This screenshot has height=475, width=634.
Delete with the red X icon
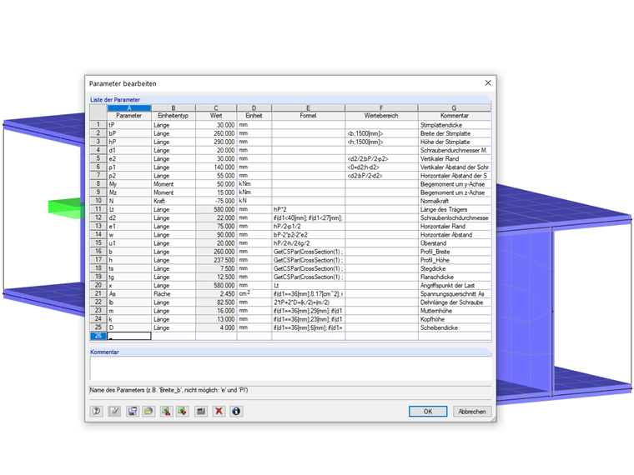[219, 411]
